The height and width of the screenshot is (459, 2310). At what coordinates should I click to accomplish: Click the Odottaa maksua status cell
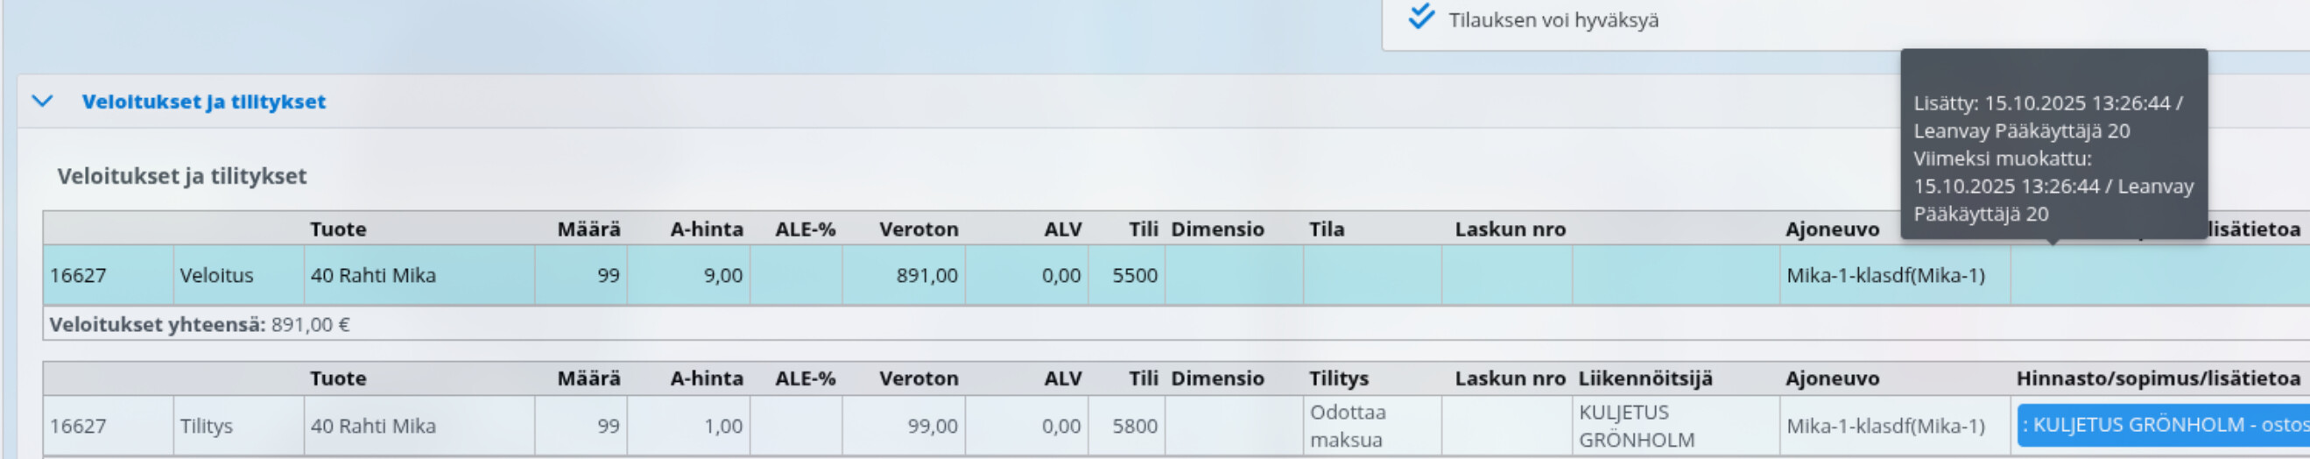click(1348, 426)
